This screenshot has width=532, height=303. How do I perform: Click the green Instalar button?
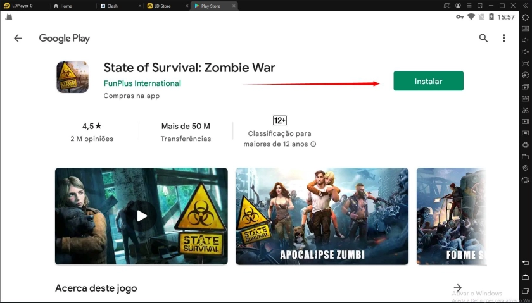pos(428,81)
